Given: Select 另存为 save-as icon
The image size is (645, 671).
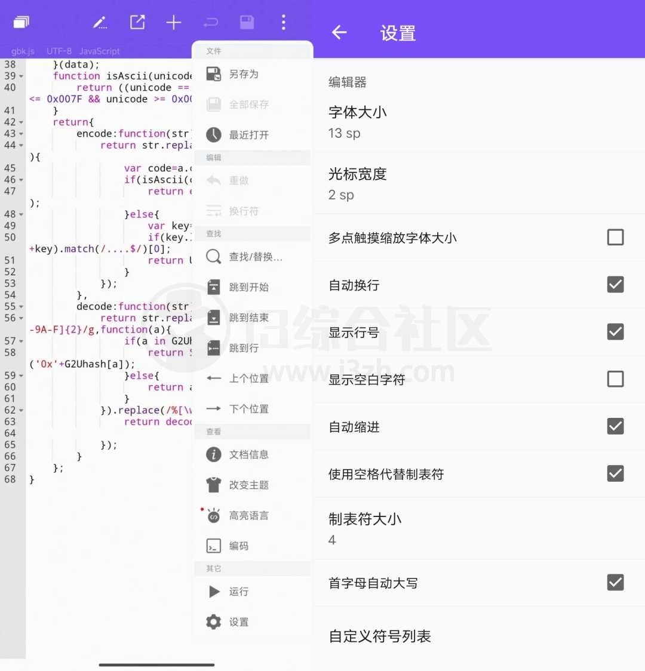Looking at the screenshot, I should 214,74.
